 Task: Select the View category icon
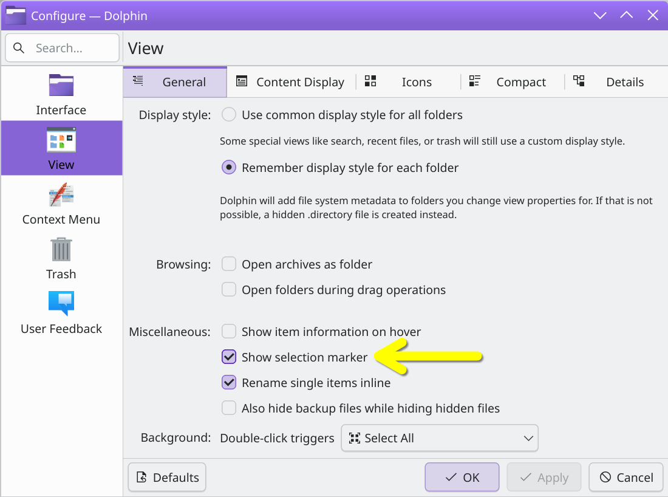point(61,139)
